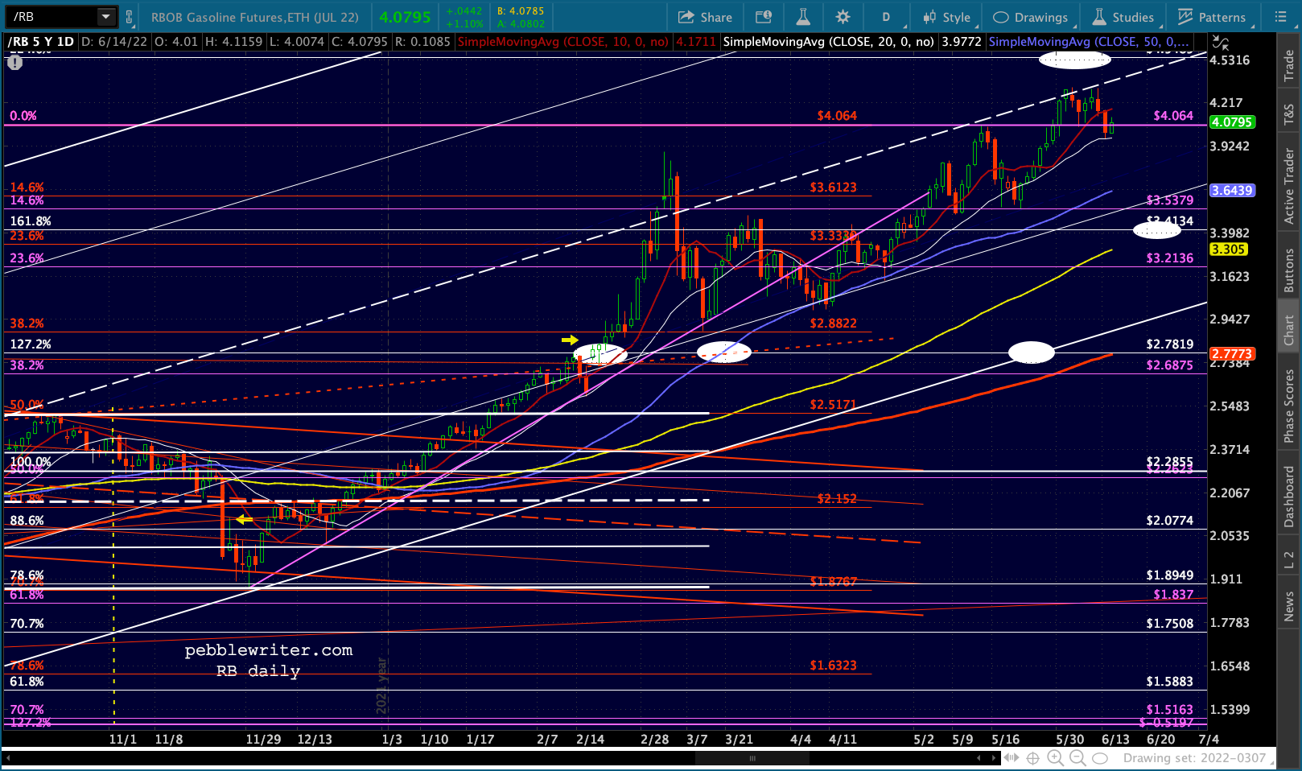Switch to the Dashboard sidebar tab
Viewport: 1302px width, 771px height.
[1289, 497]
